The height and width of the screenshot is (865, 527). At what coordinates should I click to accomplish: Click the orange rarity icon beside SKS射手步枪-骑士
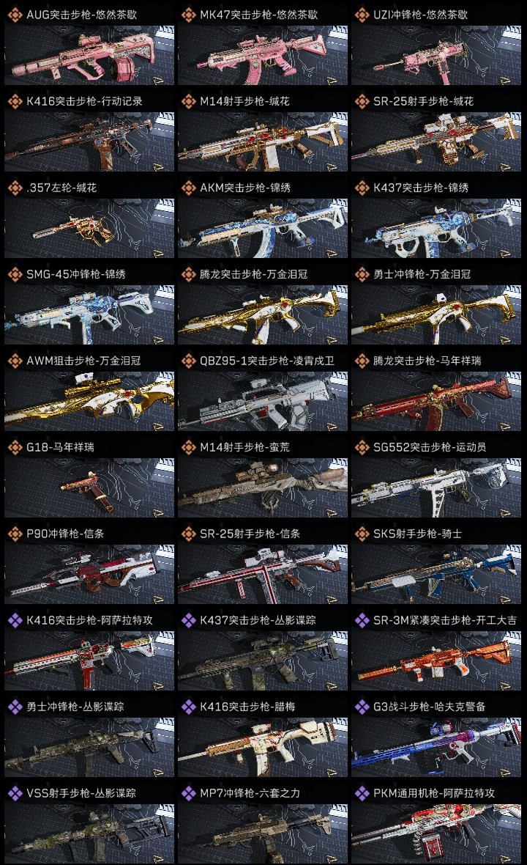362,534
